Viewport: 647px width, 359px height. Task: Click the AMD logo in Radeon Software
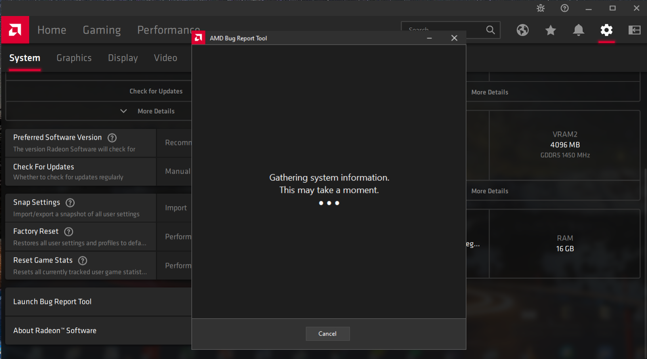(15, 30)
